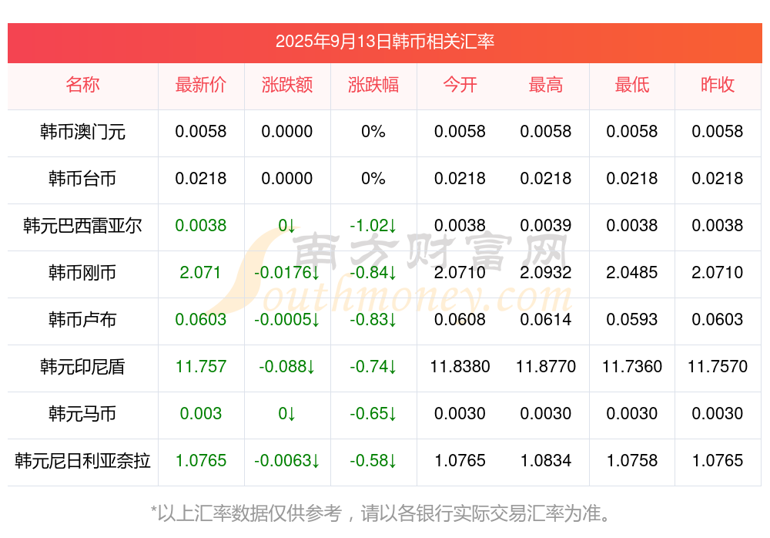
Task: Click the title 2025年9月13日韩币相关汇率
Action: click(384, 42)
